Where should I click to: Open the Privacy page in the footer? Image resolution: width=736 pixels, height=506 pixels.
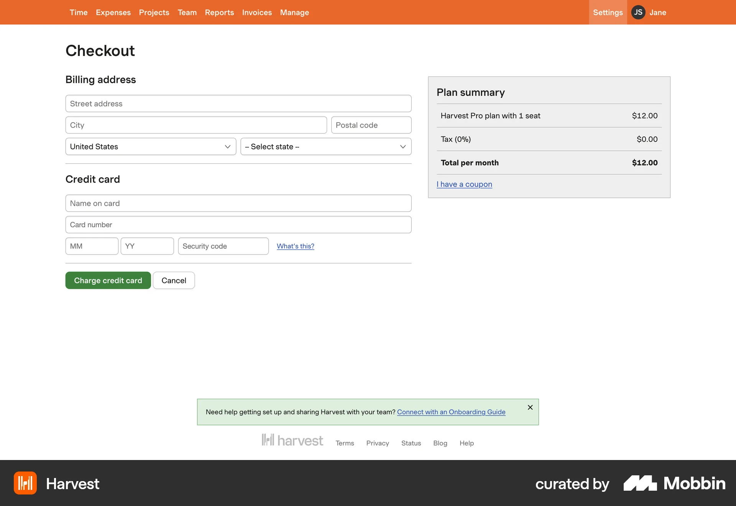pyautogui.click(x=377, y=443)
